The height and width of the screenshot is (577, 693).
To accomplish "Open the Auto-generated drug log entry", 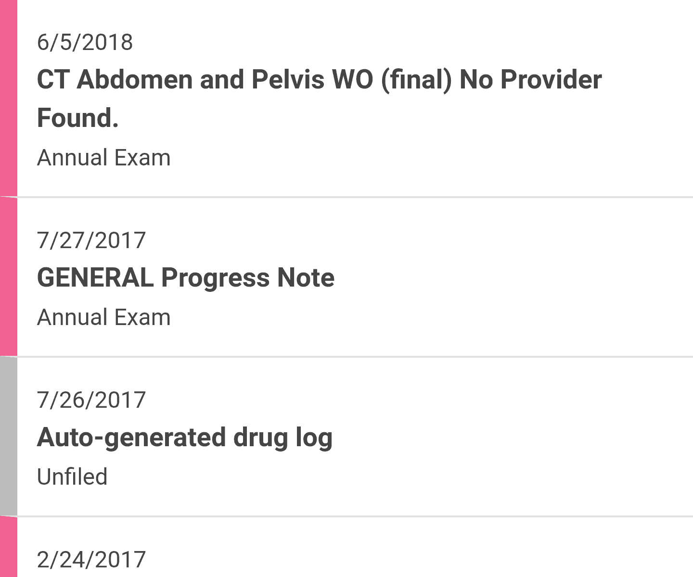I will (184, 438).
